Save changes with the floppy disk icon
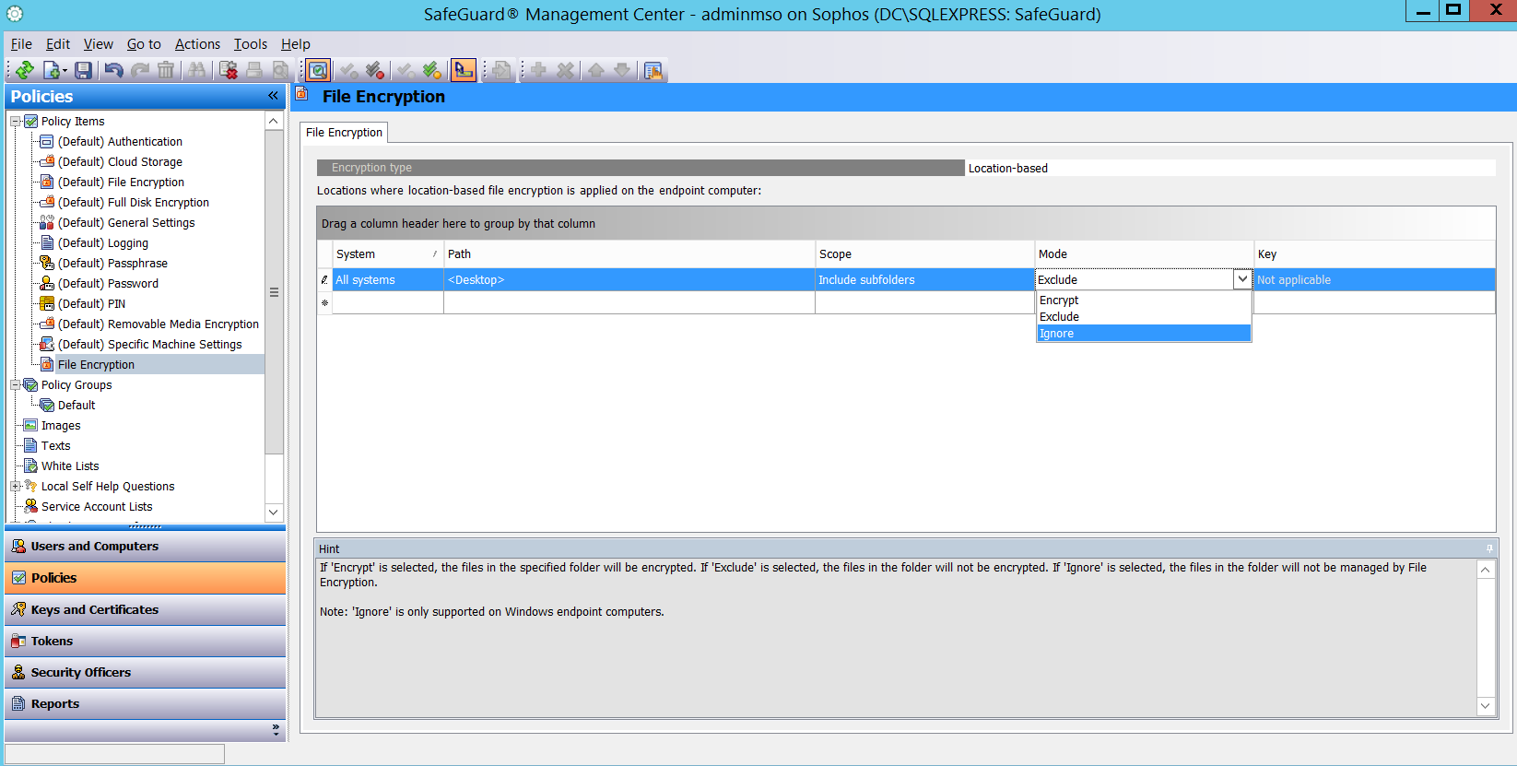This screenshot has width=1517, height=766. (x=83, y=70)
